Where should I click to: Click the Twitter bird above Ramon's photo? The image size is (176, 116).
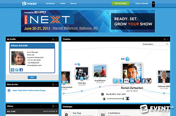pos(127,59)
